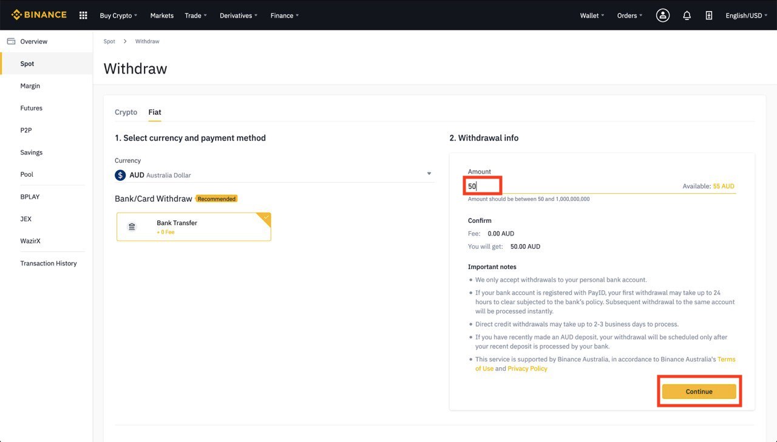Image resolution: width=777 pixels, height=442 pixels.
Task: Expand the Derivatives dropdown menu
Action: pos(239,15)
